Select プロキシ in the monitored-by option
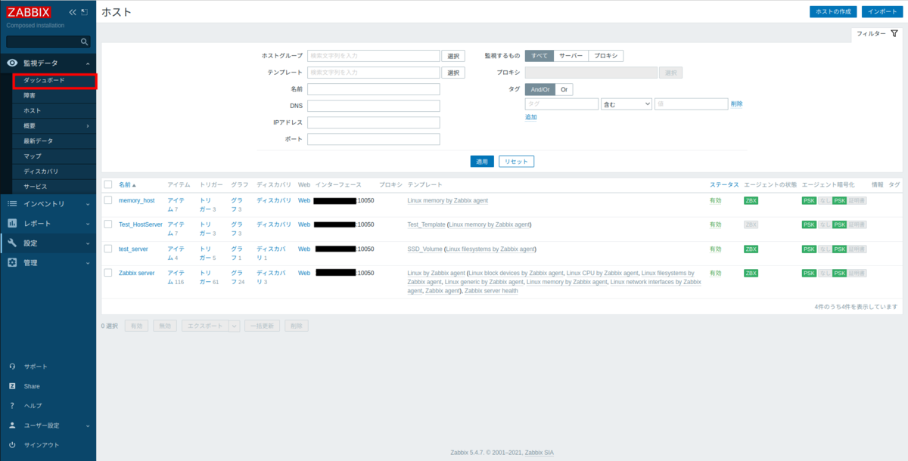 point(606,56)
